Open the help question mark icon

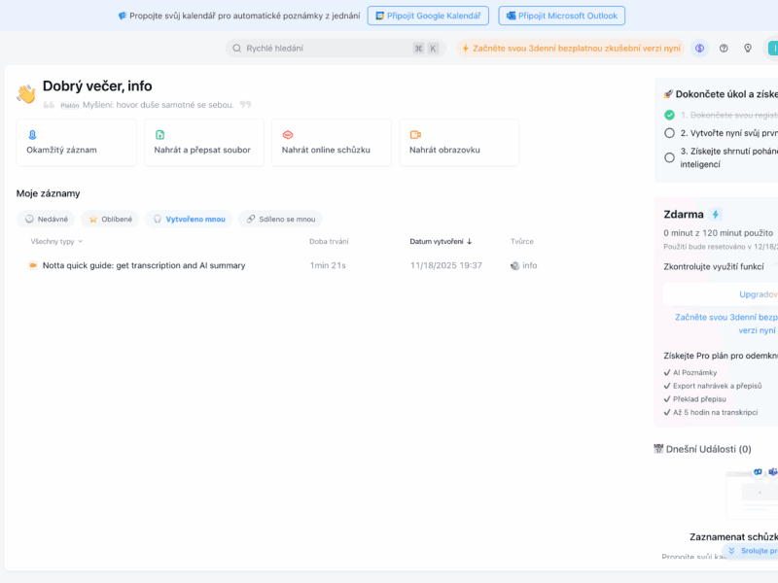point(724,48)
